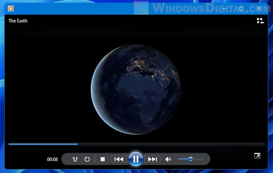Switch to Library view icon
The height and width of the screenshot is (173, 273).
click(x=260, y=21)
